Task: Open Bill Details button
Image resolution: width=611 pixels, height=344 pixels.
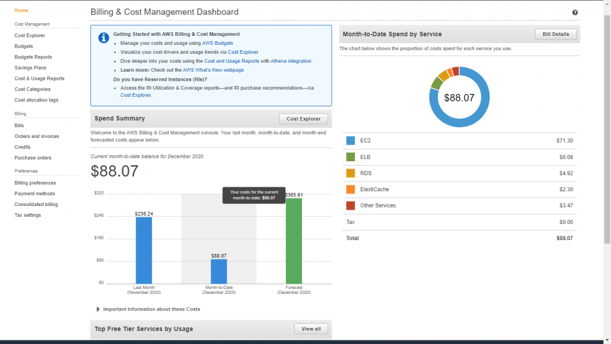Action: click(556, 34)
